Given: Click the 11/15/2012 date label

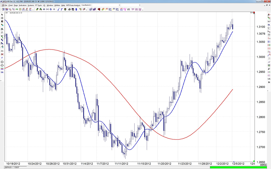Looking at the screenshot, I should pyautogui.click(x=144, y=164).
